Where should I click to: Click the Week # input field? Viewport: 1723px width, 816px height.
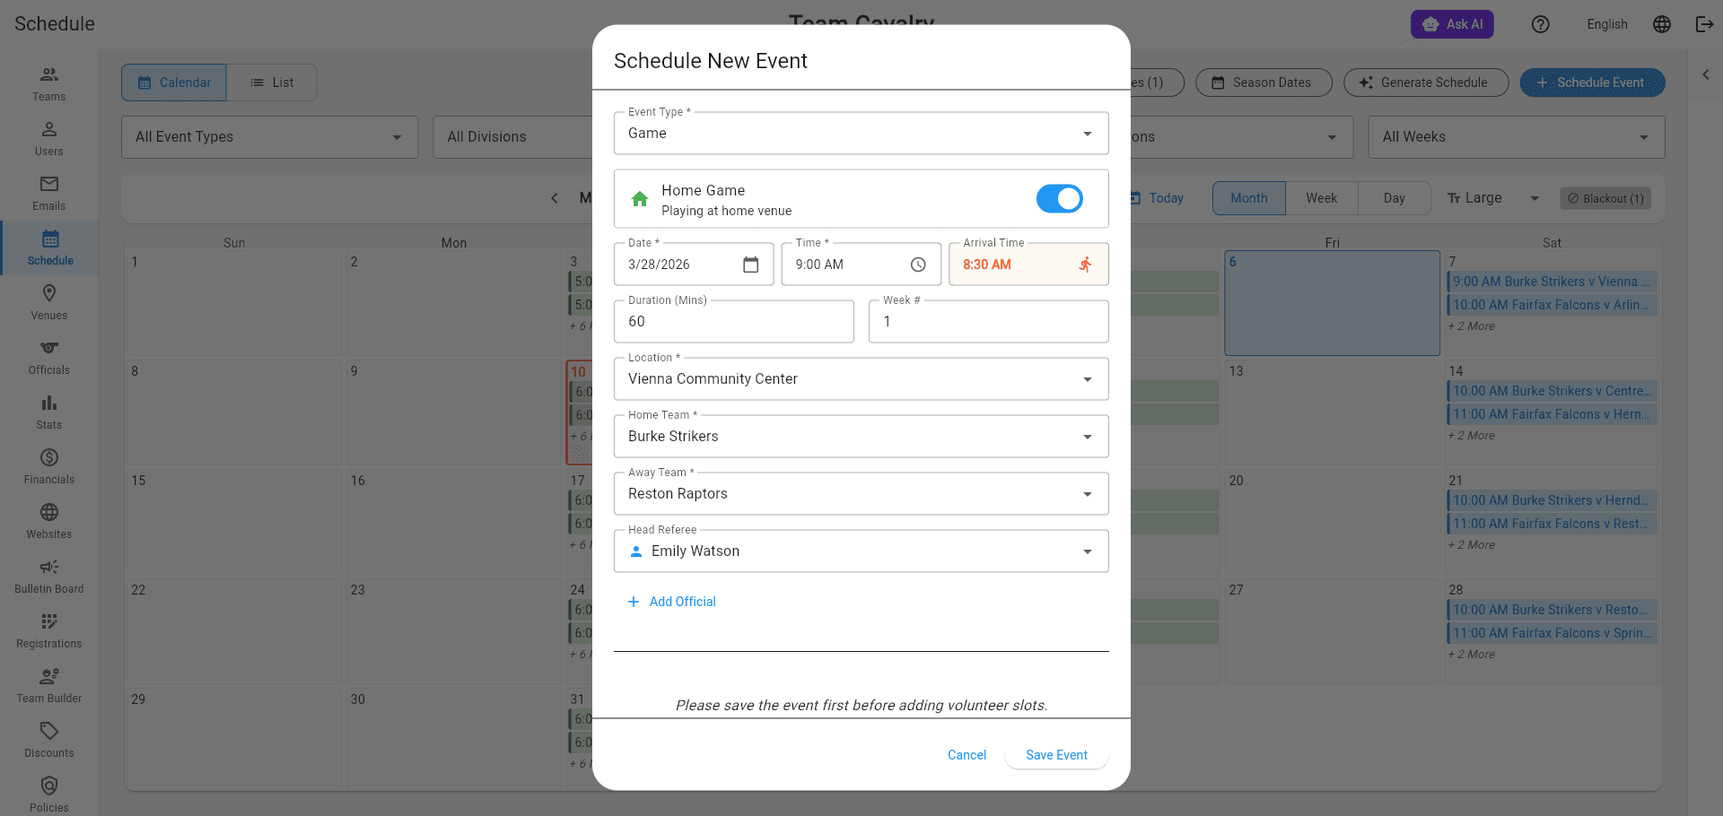pyautogui.click(x=989, y=322)
